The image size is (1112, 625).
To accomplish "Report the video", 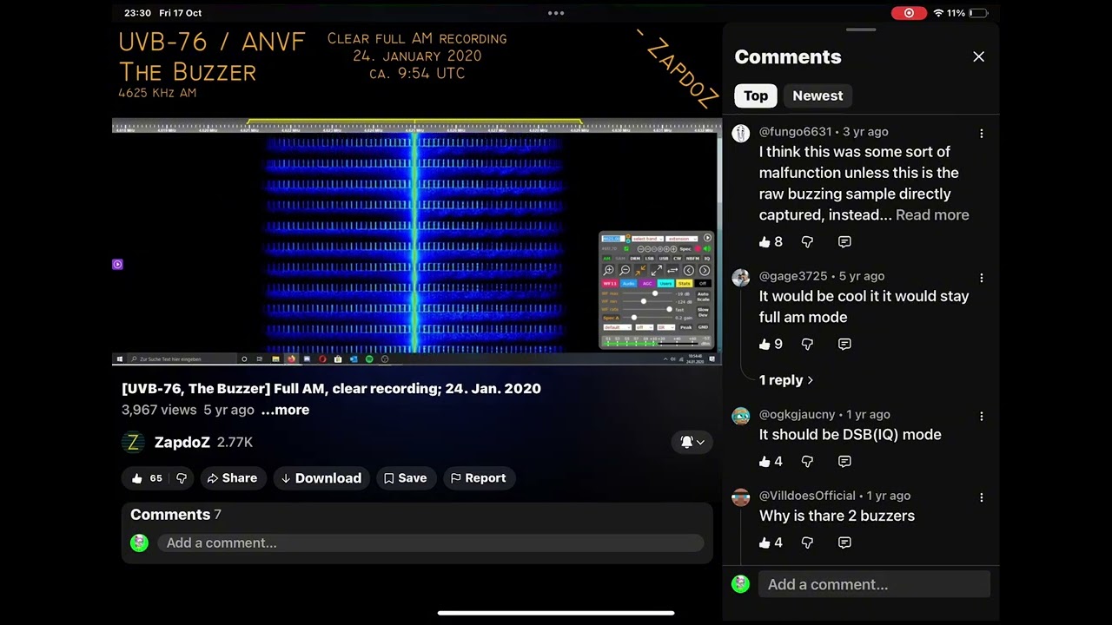I will pos(478,478).
